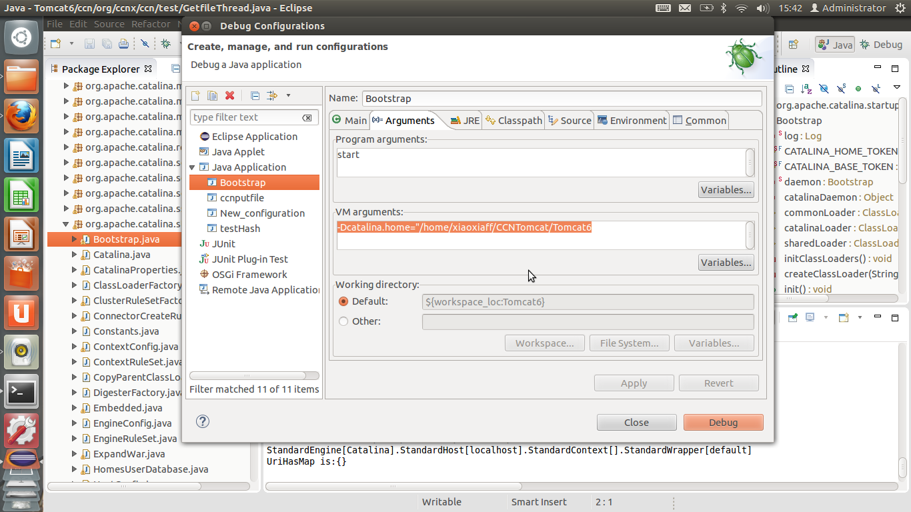The image size is (911, 512).
Task: Open LibreOffice Writer from launcher
Action: coord(21,156)
